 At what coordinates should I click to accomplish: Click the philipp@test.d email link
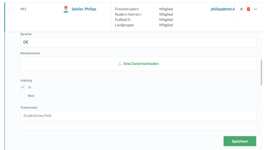(222, 9)
